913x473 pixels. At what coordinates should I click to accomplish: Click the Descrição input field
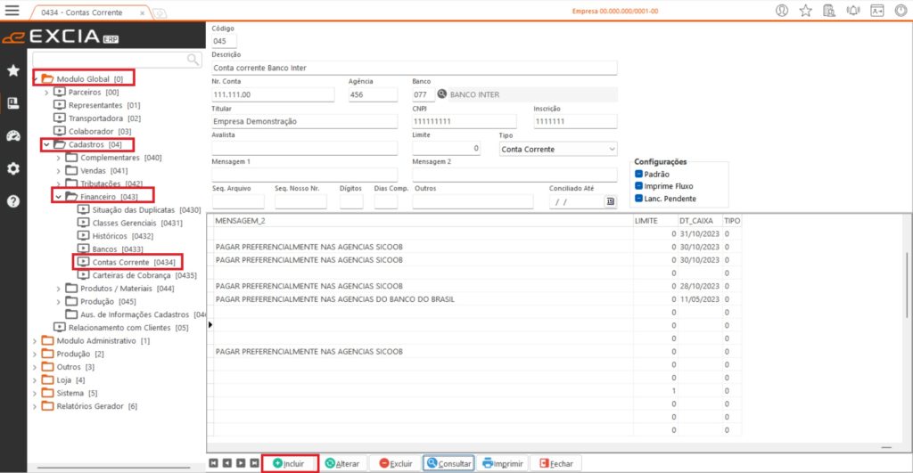[x=415, y=68]
